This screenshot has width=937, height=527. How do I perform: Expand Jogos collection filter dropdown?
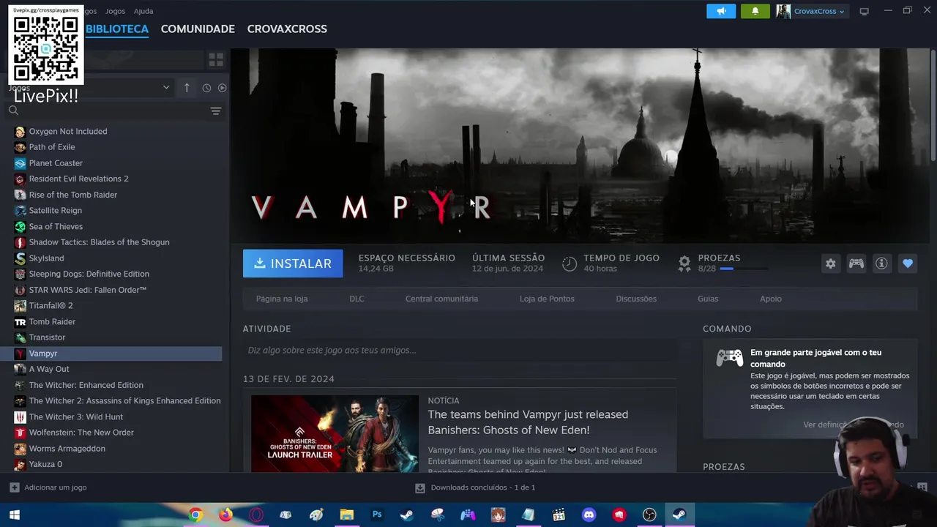(x=166, y=88)
